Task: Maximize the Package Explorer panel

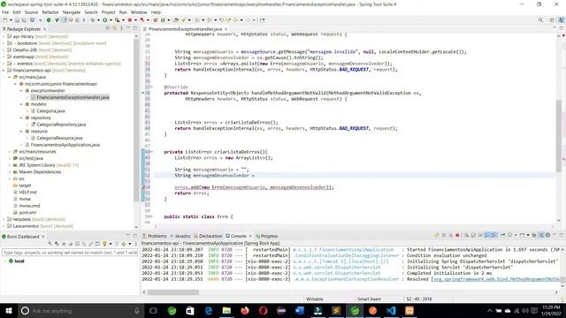Action: click(x=135, y=28)
